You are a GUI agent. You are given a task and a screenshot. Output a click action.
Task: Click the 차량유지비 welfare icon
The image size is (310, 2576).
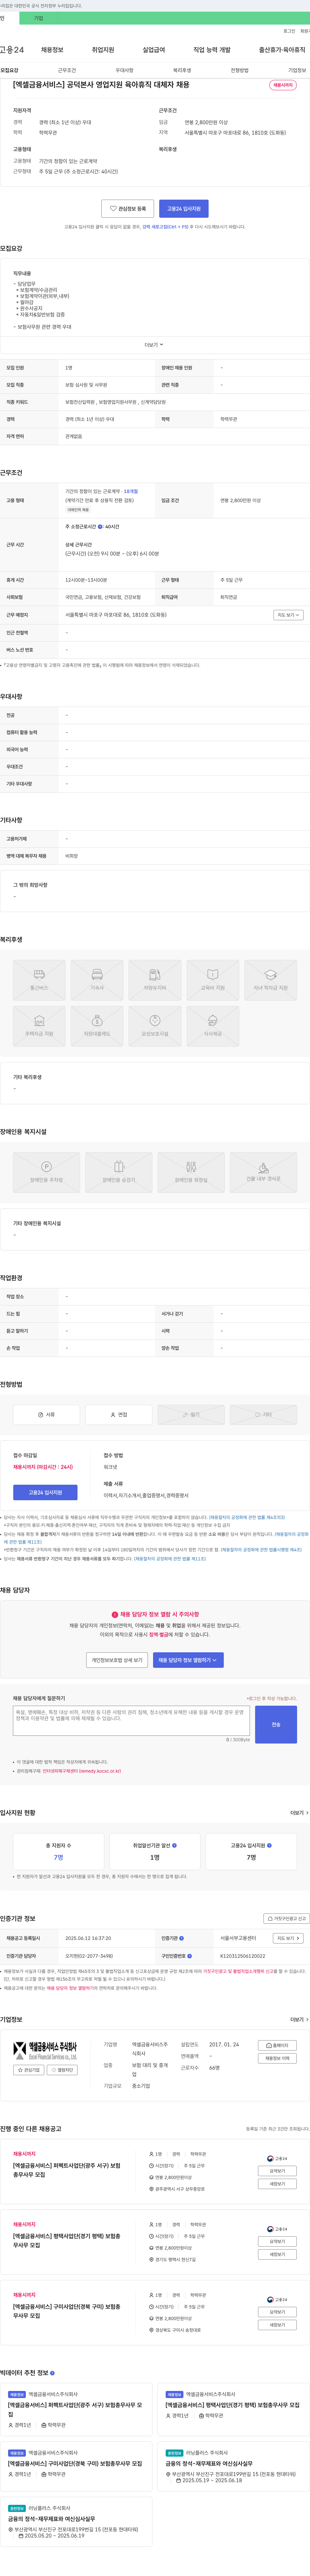(154, 980)
